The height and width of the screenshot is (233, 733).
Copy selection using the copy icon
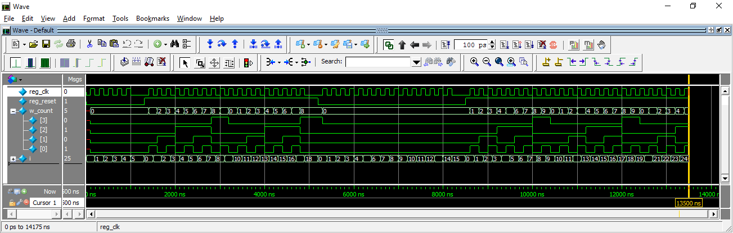pyautogui.click(x=102, y=44)
